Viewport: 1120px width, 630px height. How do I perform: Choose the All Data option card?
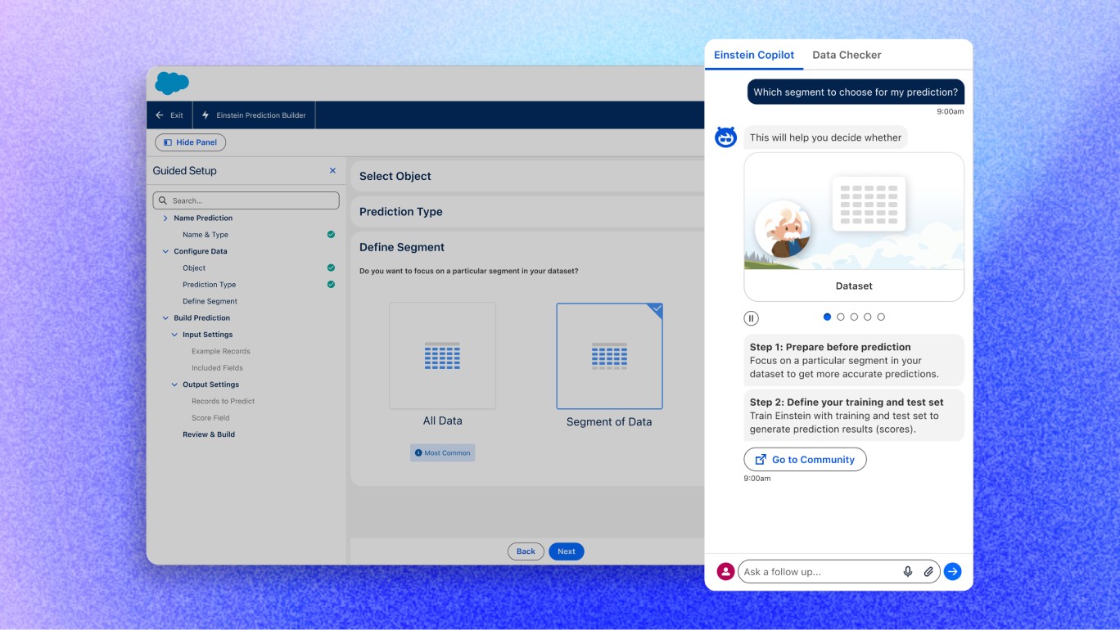point(442,356)
